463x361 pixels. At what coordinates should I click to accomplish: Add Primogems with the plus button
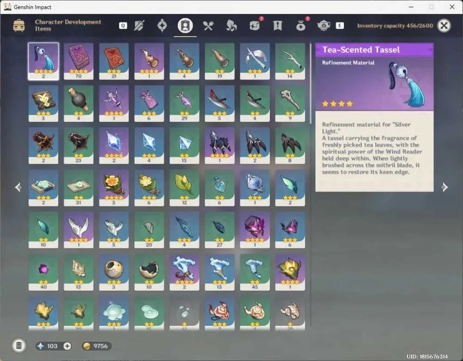coord(67,346)
